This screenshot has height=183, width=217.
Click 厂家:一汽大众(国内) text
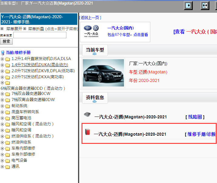[x=148, y=64]
